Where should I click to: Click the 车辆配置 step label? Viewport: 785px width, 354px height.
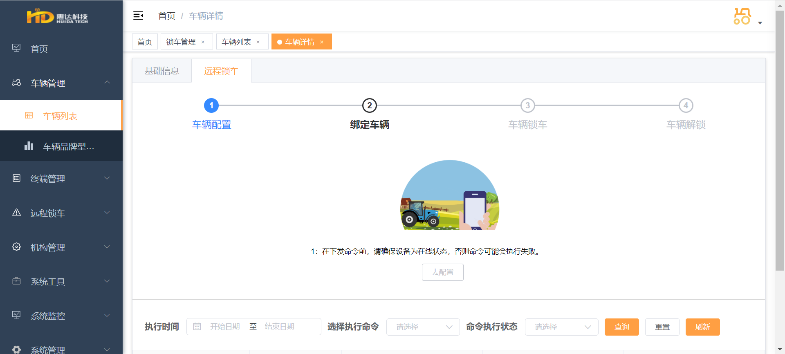211,125
